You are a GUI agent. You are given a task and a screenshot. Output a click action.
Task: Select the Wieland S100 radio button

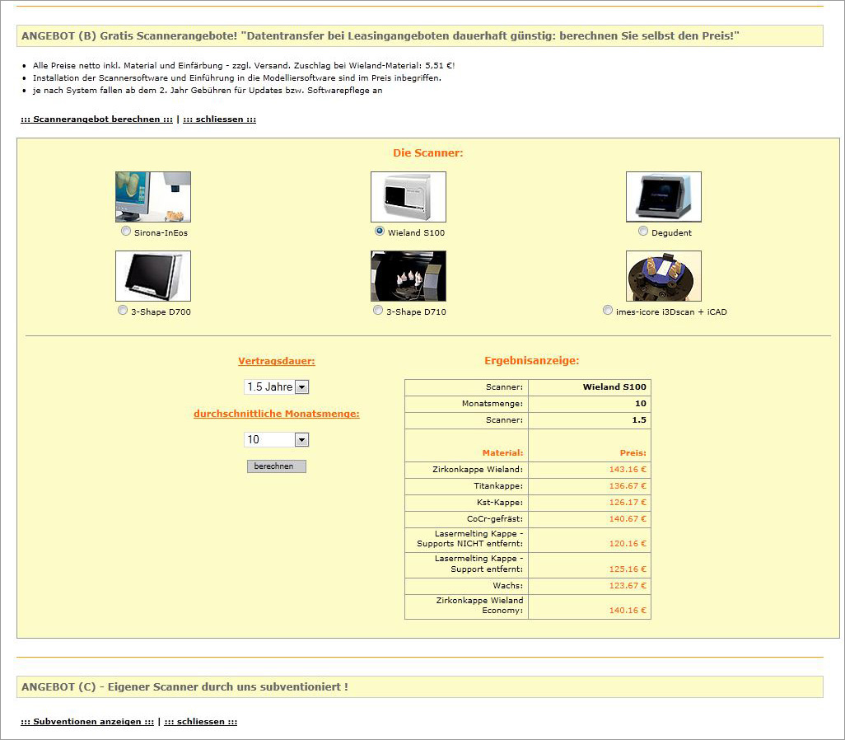point(380,231)
